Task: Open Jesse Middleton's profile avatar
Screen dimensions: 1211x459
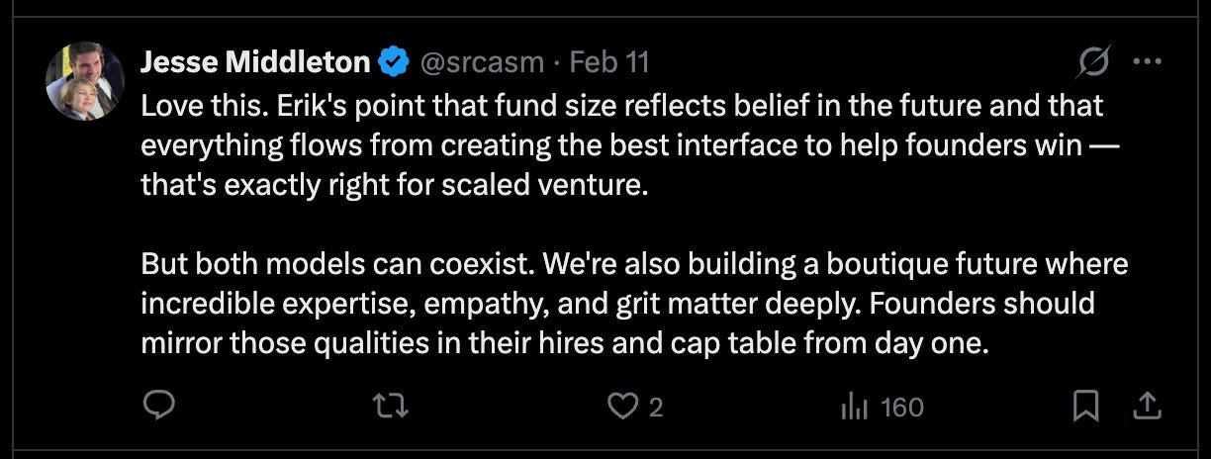Action: [85, 81]
